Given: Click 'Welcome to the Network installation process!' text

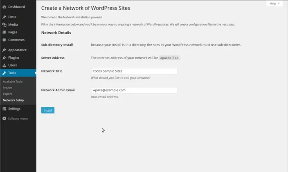Looking at the screenshot, I should (72, 17).
